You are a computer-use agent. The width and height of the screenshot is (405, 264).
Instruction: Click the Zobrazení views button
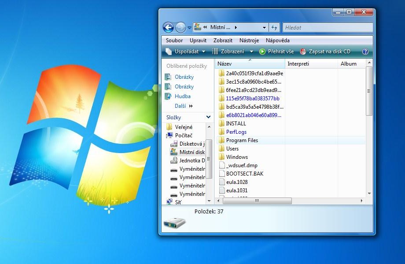coord(228,51)
